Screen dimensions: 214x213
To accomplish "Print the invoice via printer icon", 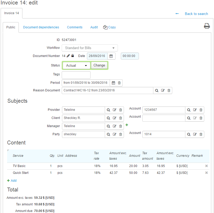I will pyautogui.click(x=207, y=26).
